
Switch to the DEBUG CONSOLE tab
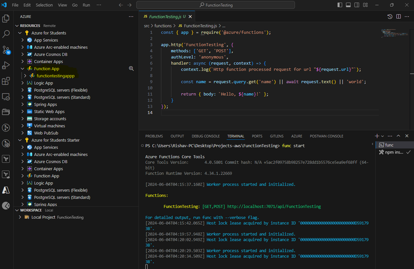[x=206, y=136]
